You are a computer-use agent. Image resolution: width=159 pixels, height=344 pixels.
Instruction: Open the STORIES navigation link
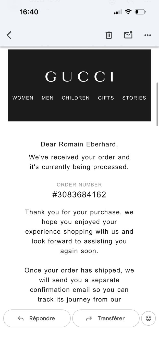pyautogui.click(x=134, y=98)
